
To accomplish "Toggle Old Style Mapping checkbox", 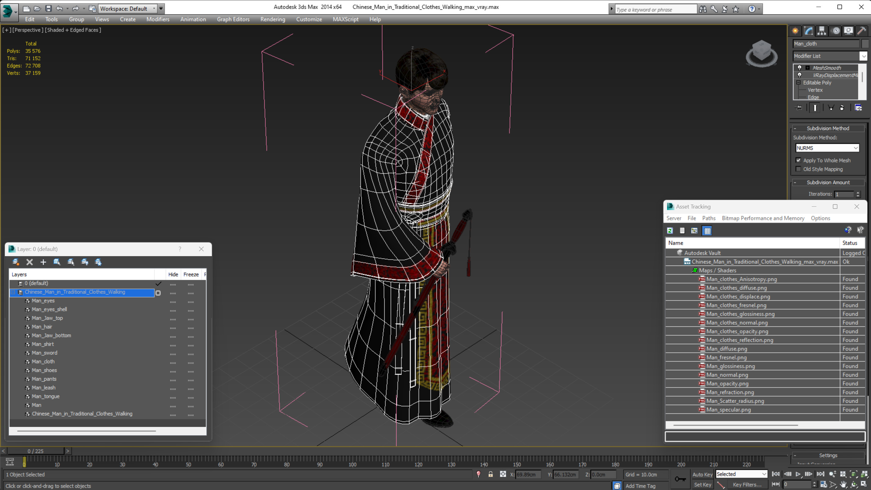I will [x=799, y=169].
